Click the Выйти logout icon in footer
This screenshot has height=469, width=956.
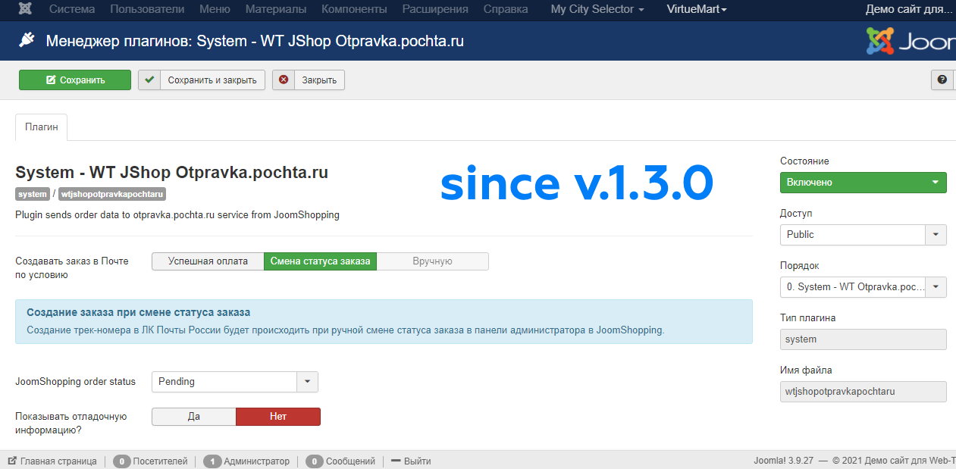coord(396,461)
